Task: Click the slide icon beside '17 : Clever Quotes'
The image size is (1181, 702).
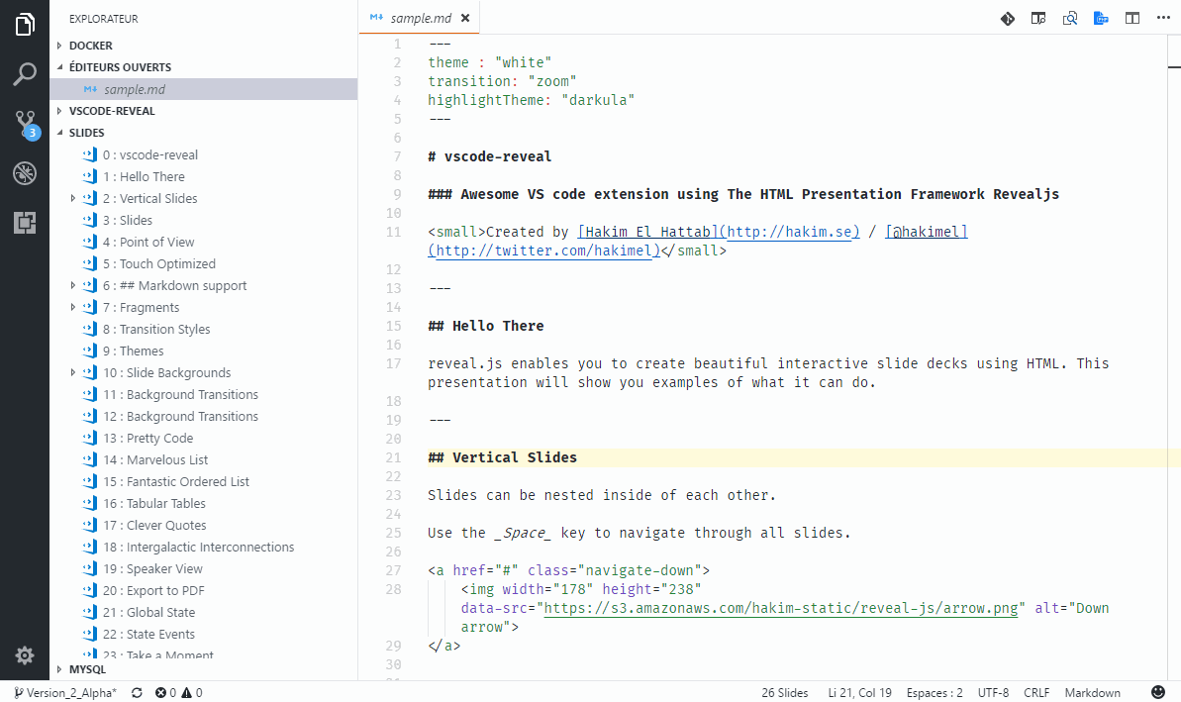Action: coord(90,526)
